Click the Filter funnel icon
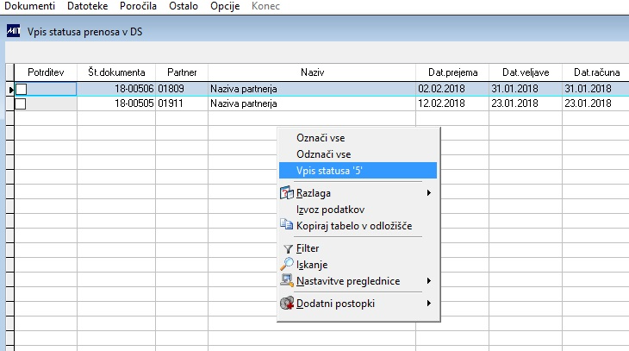 coord(288,249)
